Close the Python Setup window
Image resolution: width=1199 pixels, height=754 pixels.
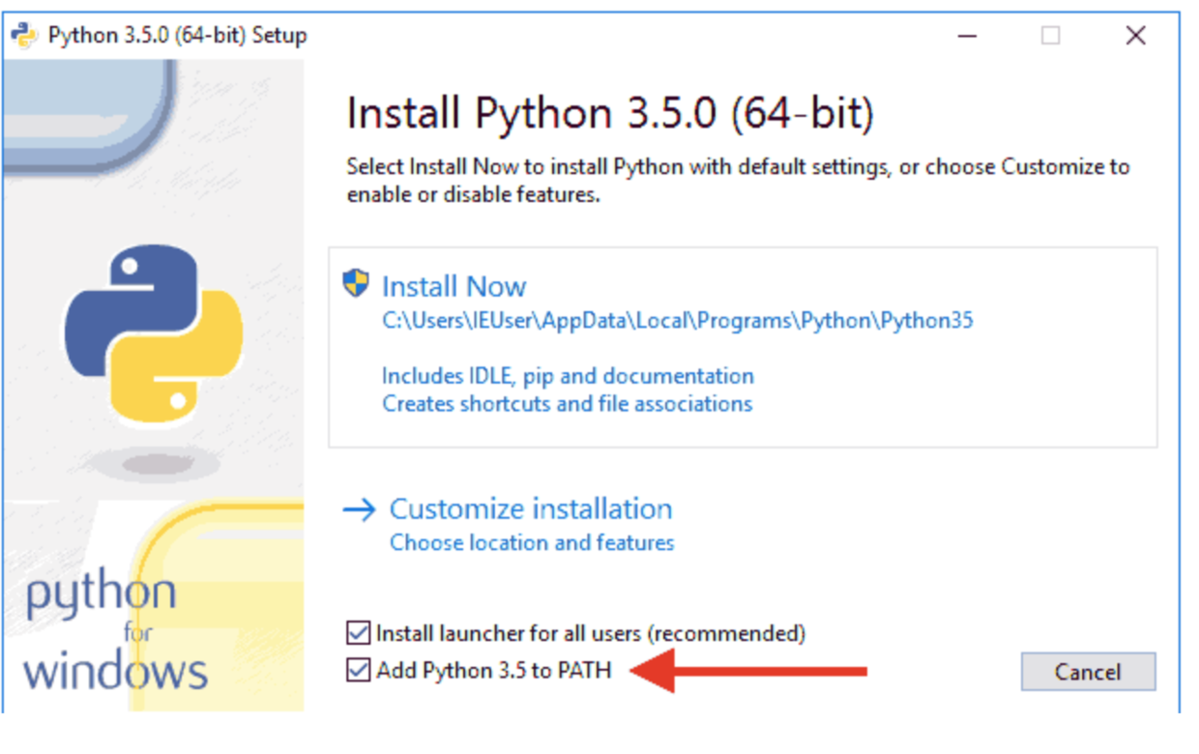pyautogui.click(x=1135, y=36)
